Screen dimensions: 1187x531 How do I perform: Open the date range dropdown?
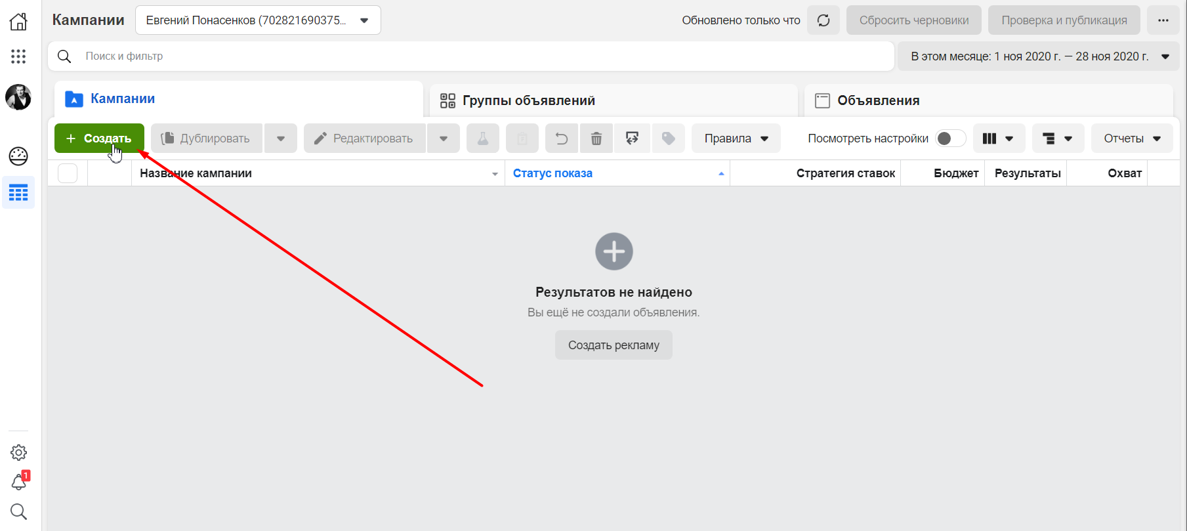pyautogui.click(x=1039, y=56)
